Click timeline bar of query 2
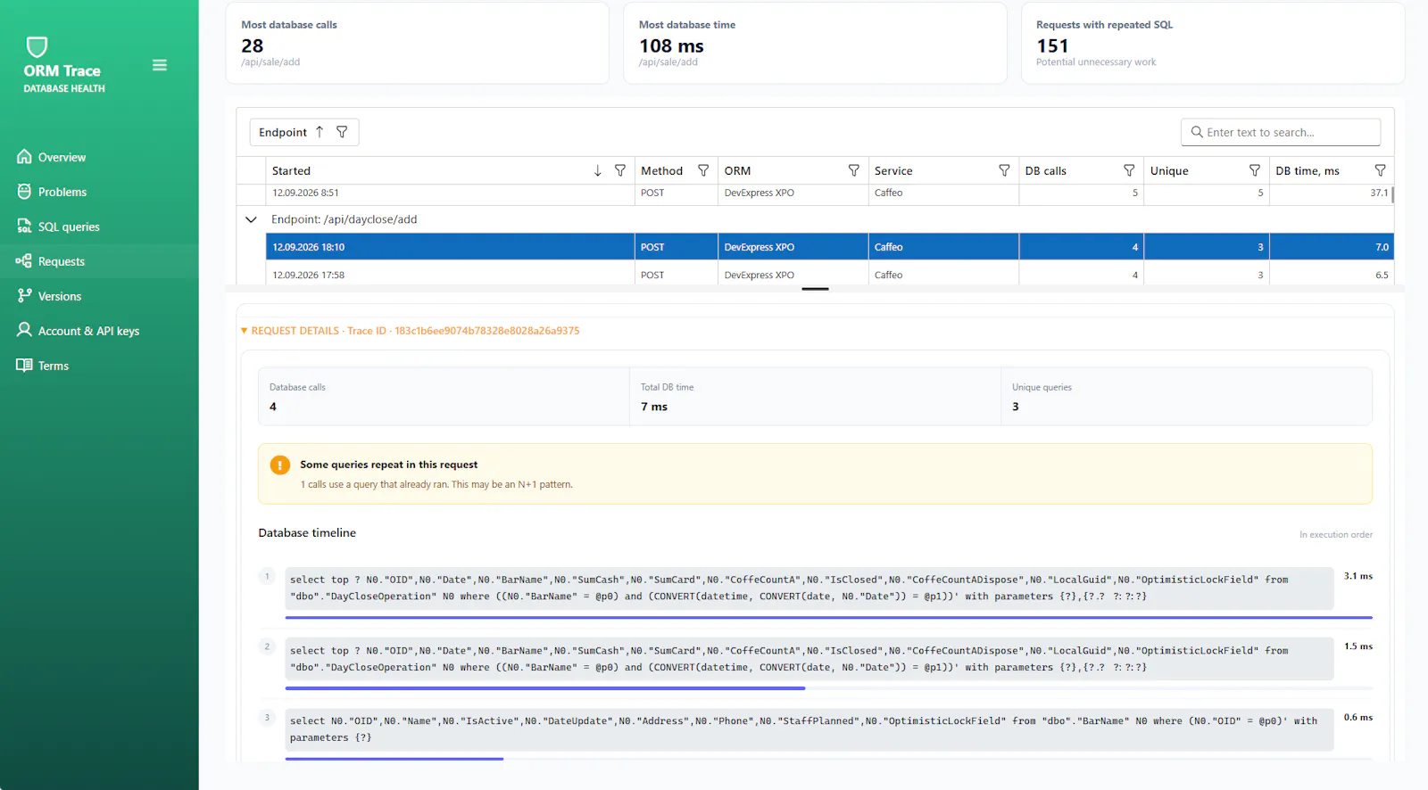The width and height of the screenshot is (1428, 790). (545, 688)
